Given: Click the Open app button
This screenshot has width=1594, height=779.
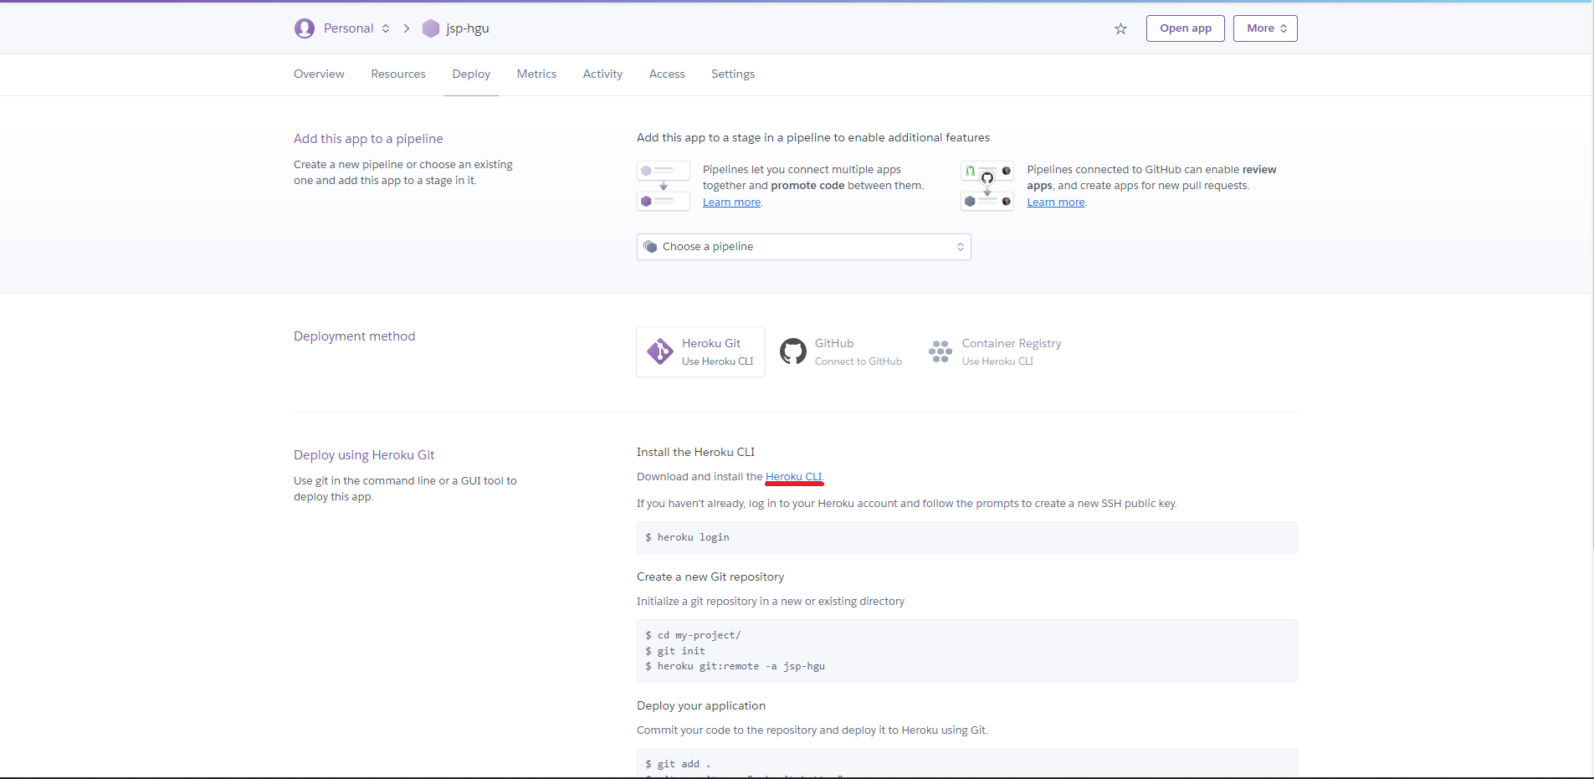Looking at the screenshot, I should (1185, 28).
